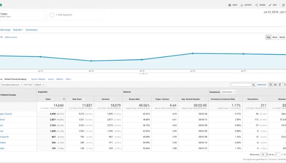Click the SHARE button label

click(262, 5)
